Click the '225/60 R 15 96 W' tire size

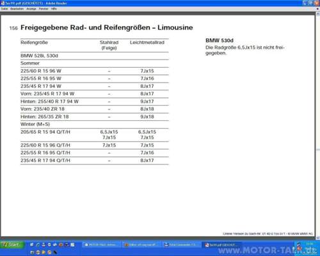click(41, 71)
